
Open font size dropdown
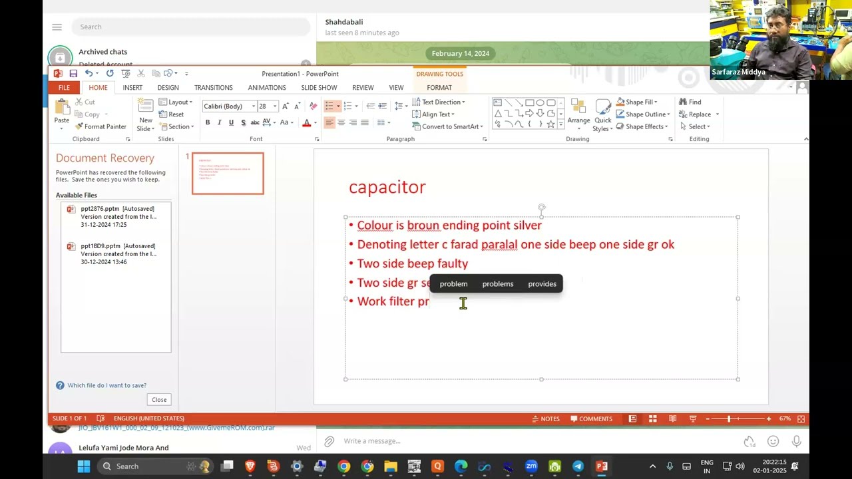coord(274,106)
